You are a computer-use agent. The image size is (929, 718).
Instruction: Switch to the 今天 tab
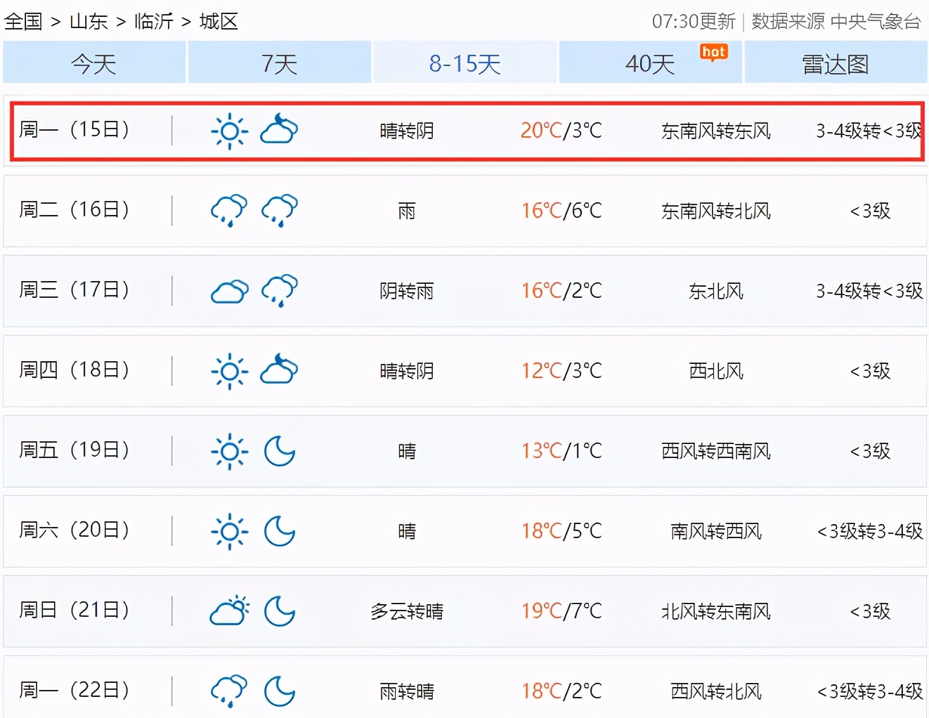pyautogui.click(x=94, y=63)
